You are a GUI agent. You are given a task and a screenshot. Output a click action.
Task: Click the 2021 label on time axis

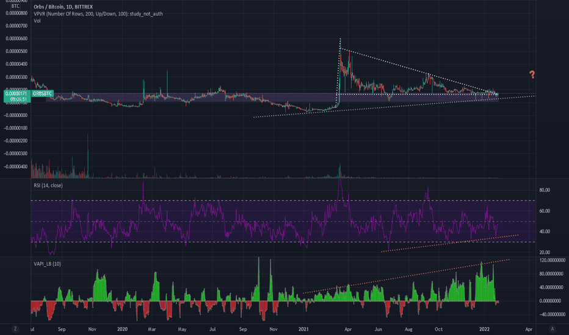point(303,329)
